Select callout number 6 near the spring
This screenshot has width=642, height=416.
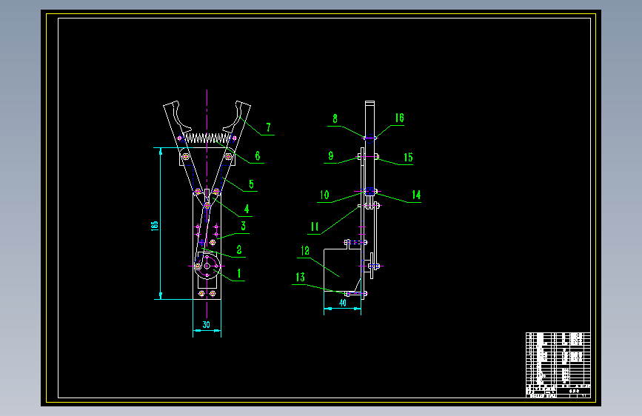258,156
